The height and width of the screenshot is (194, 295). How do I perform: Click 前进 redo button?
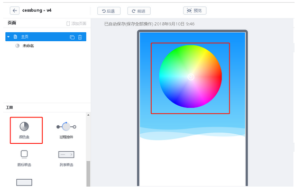tap(139, 11)
